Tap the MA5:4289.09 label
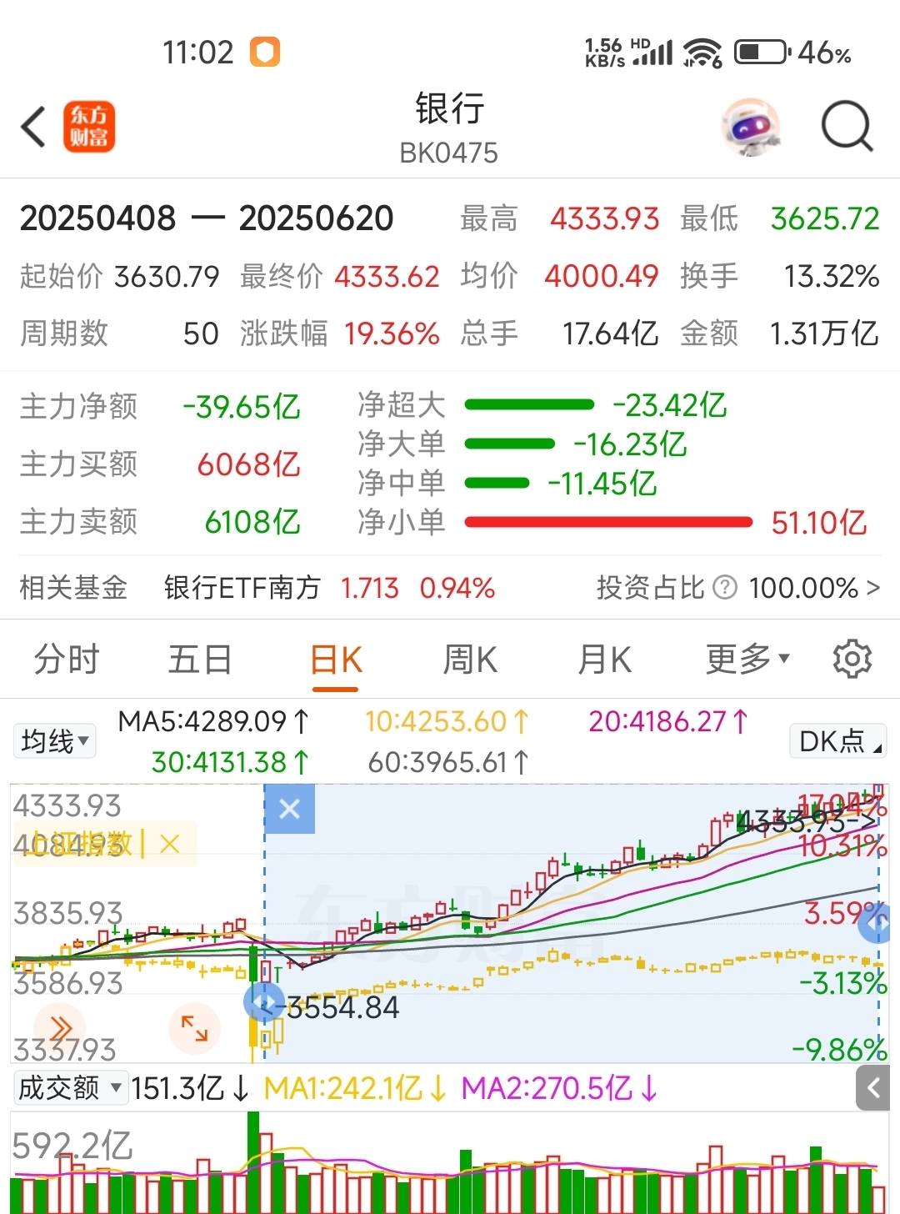This screenshot has height=1214, width=900. [x=214, y=721]
